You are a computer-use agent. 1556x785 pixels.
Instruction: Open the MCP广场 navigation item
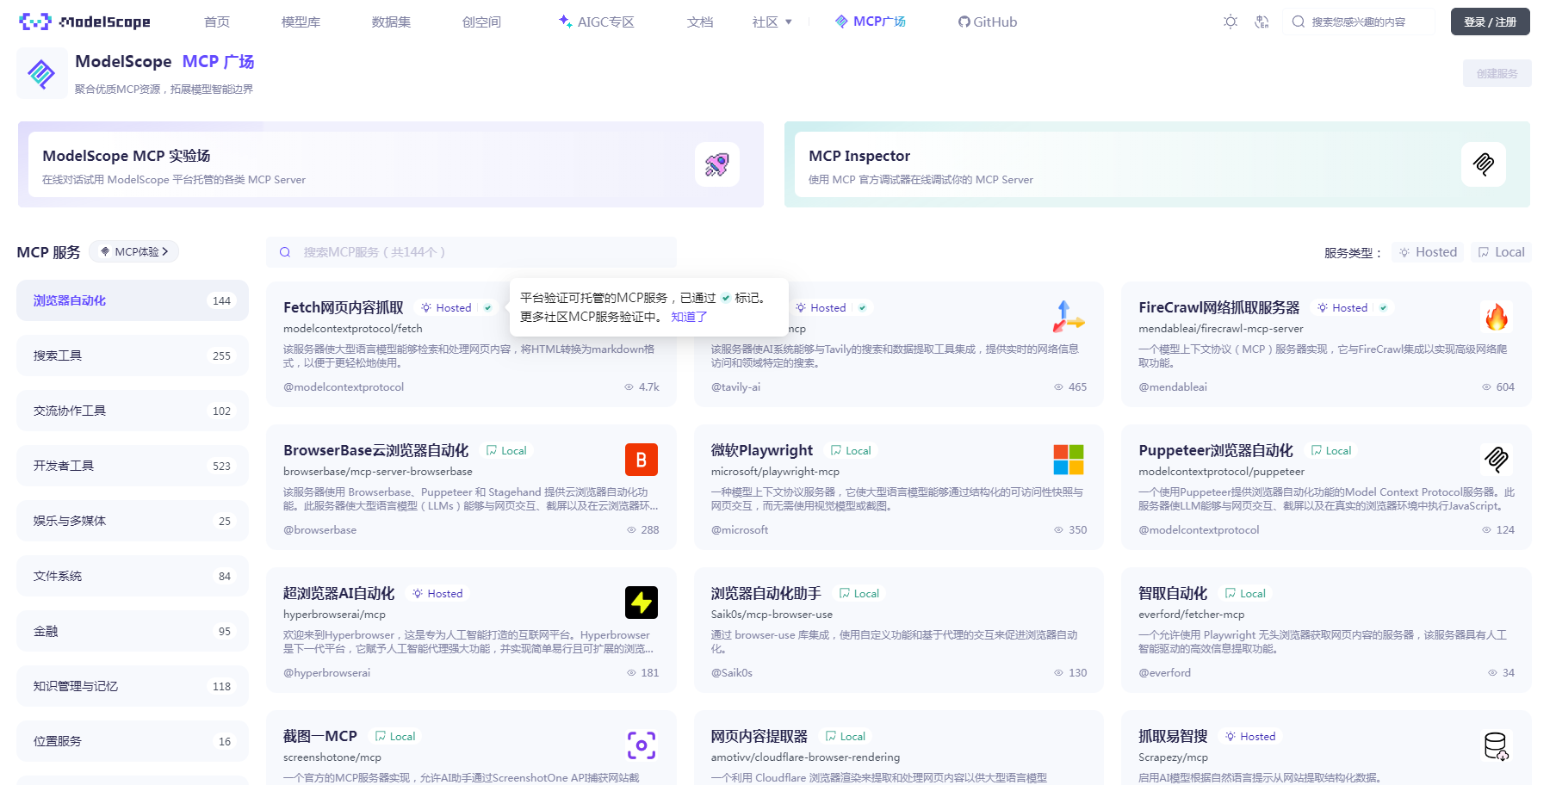[x=871, y=22]
